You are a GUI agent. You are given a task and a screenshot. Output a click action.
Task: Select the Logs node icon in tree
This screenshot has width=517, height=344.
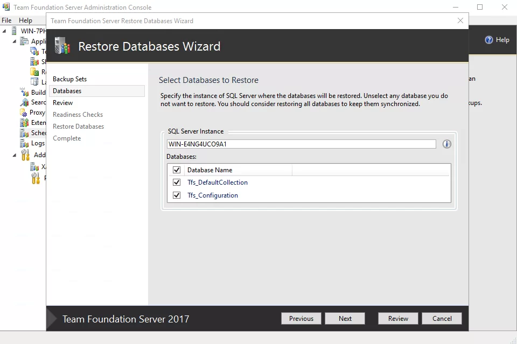[x=24, y=144]
